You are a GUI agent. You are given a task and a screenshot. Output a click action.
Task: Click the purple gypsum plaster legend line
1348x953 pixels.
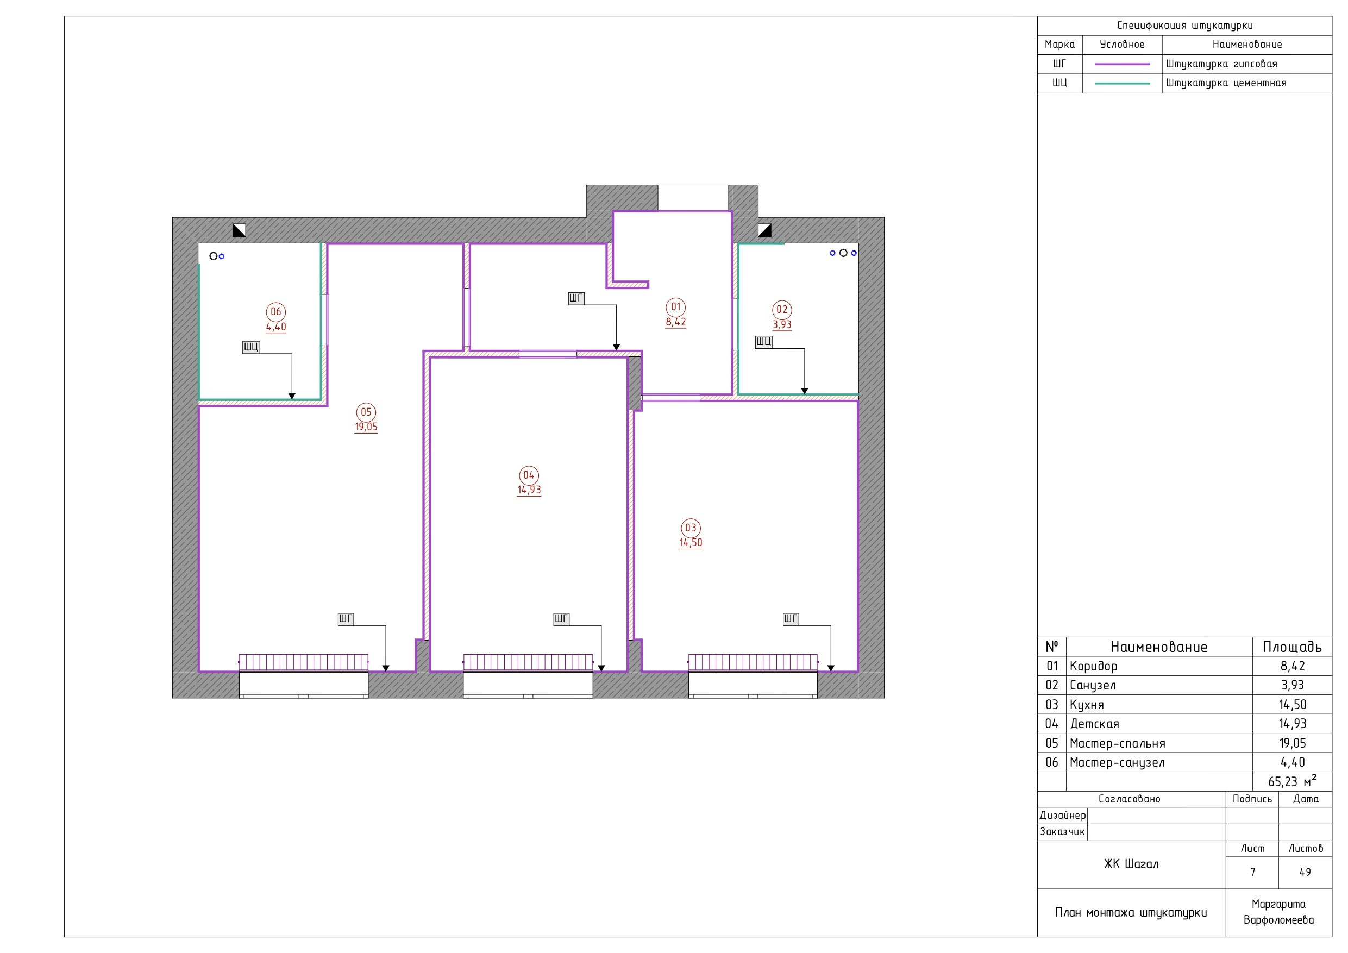pos(1122,64)
